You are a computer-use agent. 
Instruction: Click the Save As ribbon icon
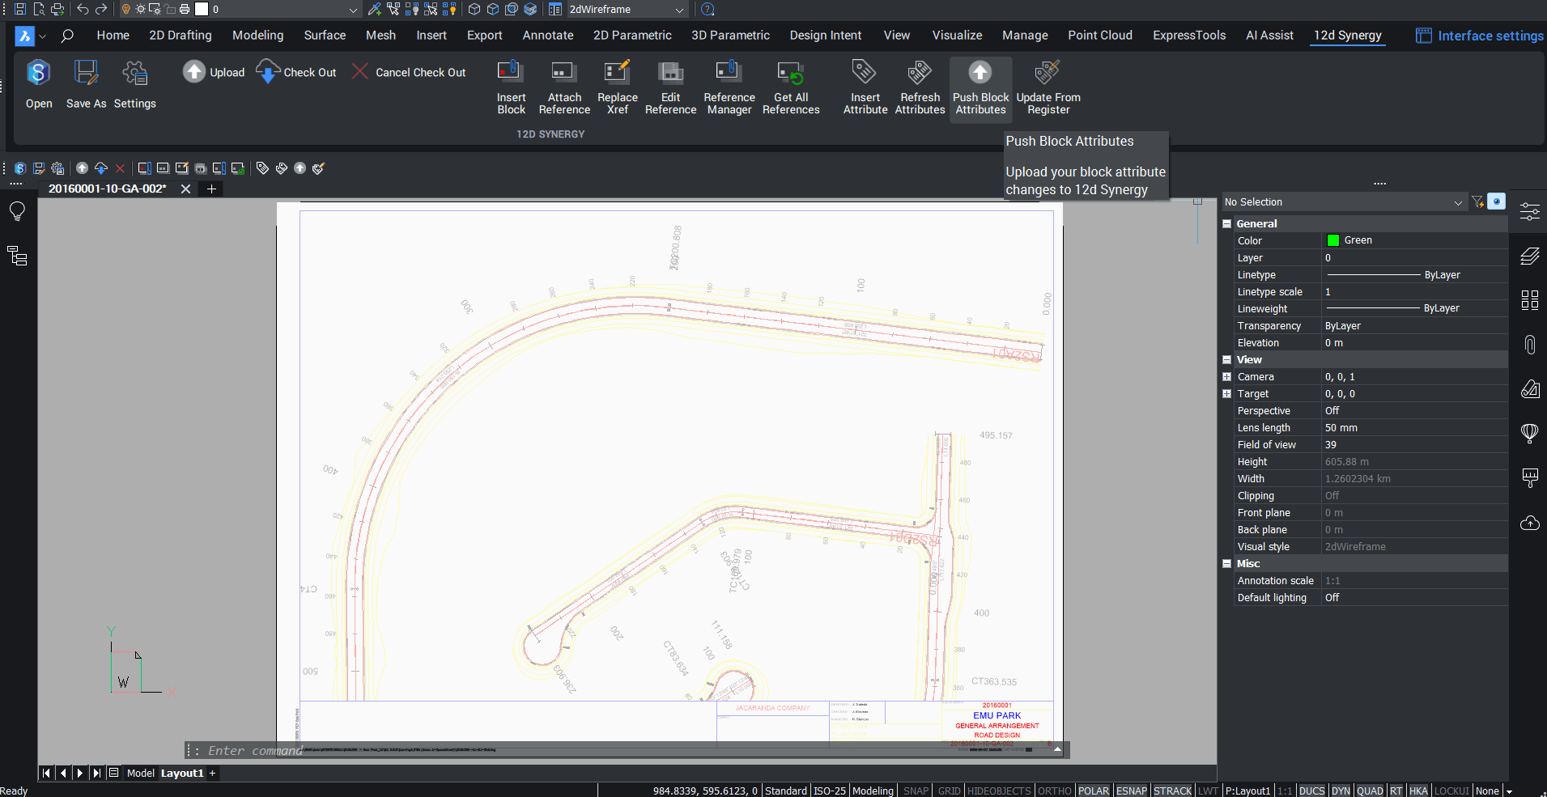[86, 84]
